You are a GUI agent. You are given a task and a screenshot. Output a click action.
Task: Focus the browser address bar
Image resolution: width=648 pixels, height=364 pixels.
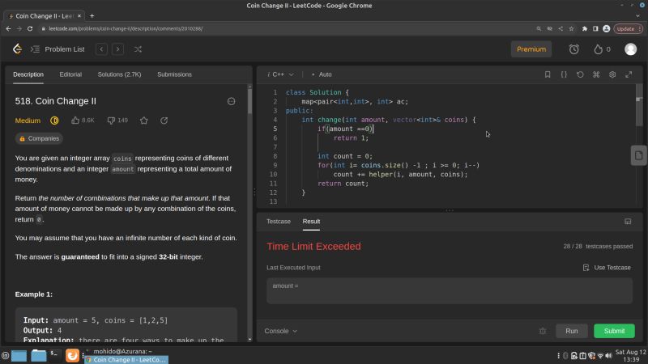click(x=285, y=28)
